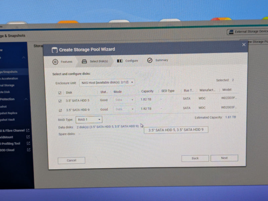Uncheck the 3.5" SATA HDD 5 checkbox

tap(60, 101)
